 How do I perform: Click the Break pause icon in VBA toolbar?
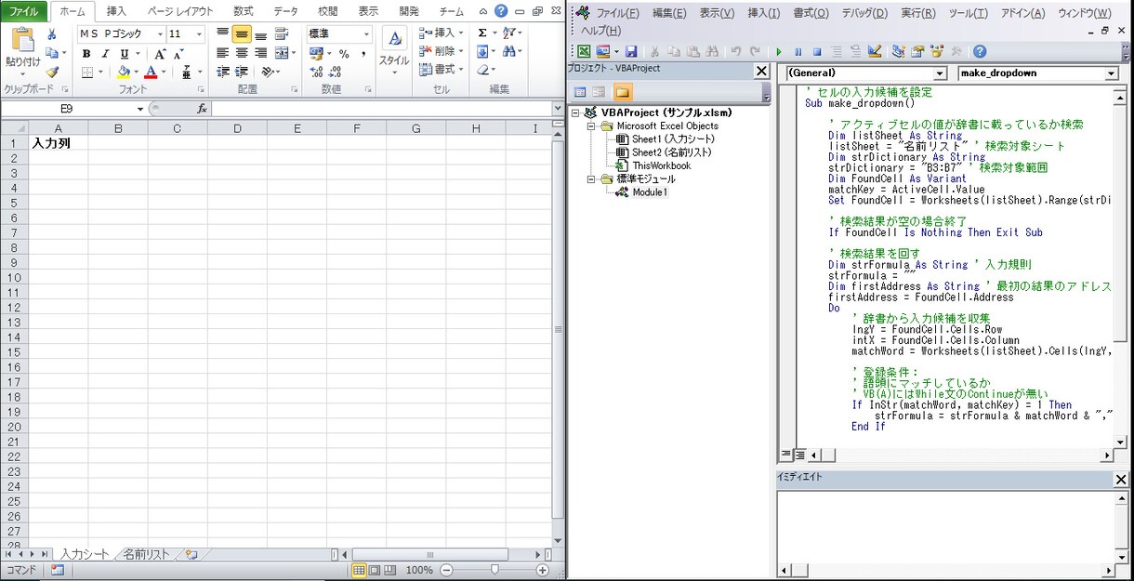tap(798, 52)
